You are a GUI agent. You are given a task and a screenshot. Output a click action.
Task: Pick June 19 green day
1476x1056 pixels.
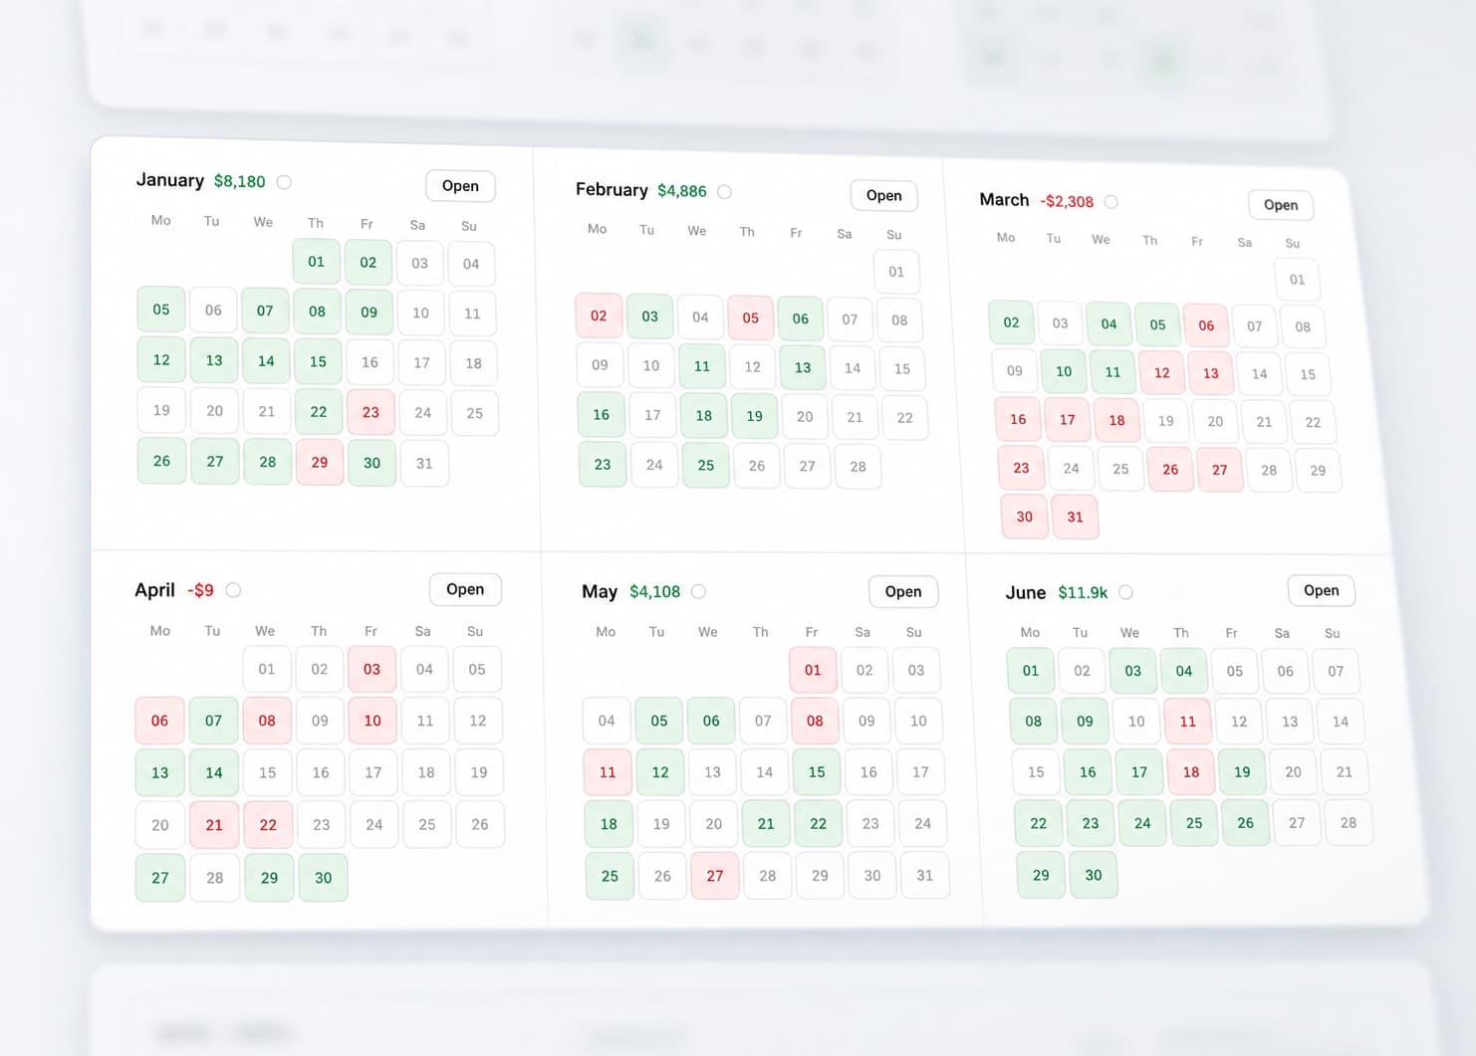[1242, 772]
